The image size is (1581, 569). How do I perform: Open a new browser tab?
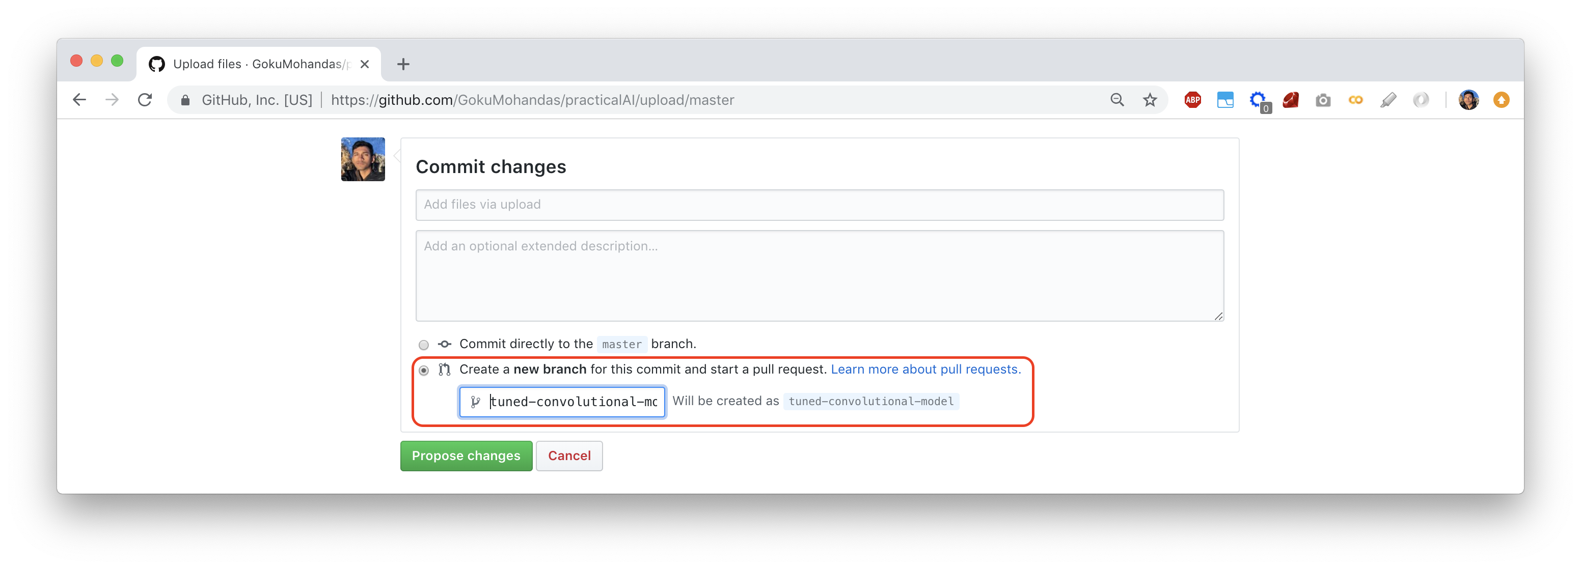point(402,64)
